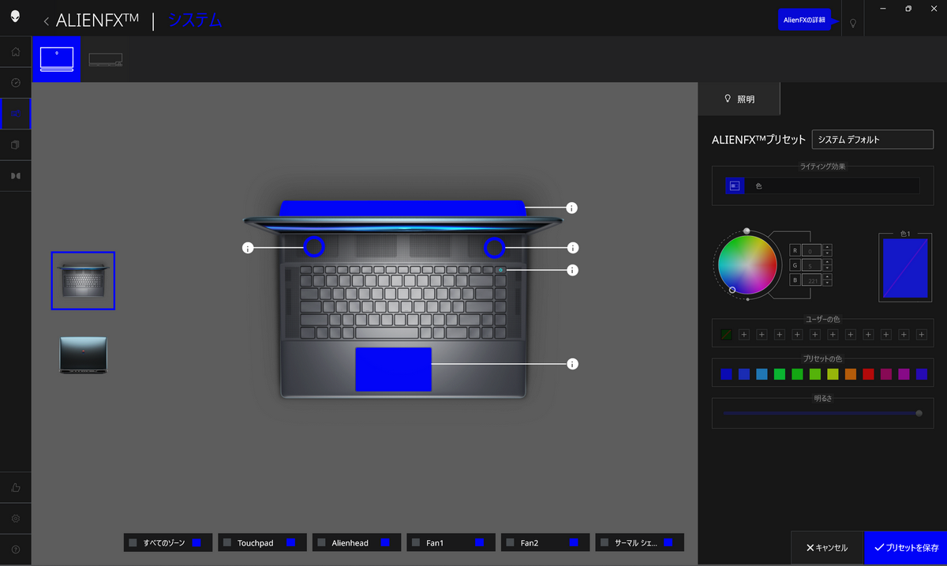
Task: Increase the G value with its up arrow
Action: [827, 262]
